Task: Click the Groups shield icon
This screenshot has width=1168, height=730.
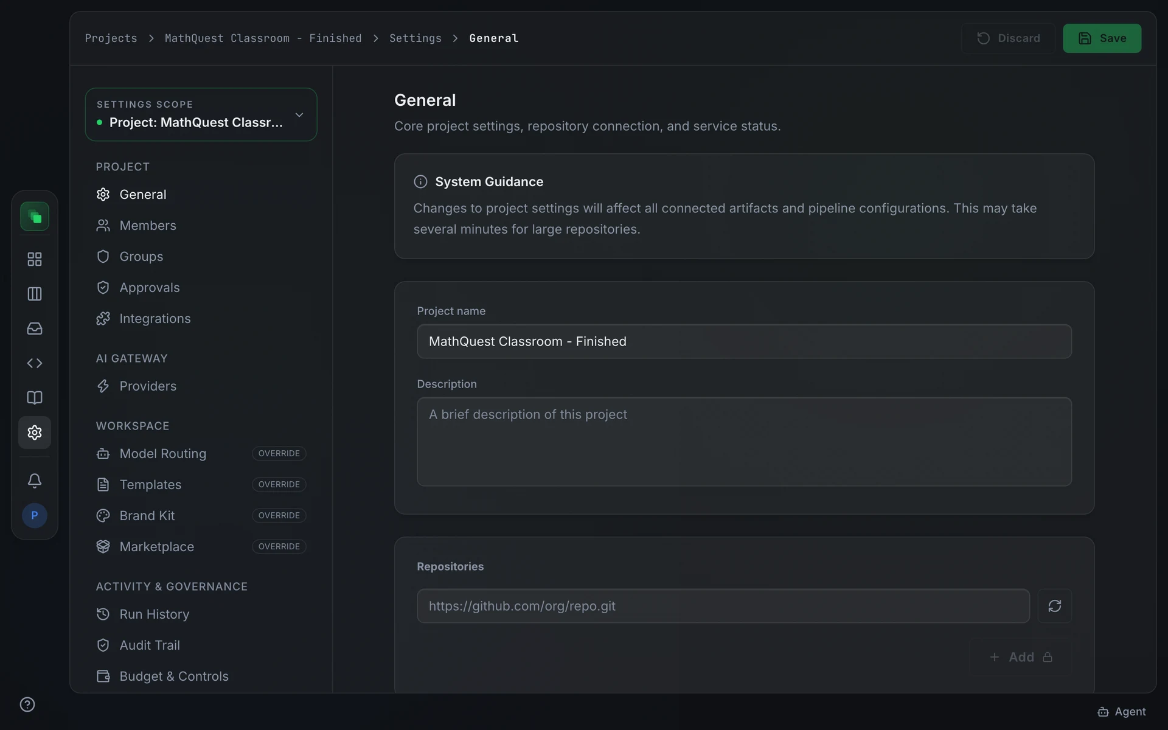Action: pyautogui.click(x=103, y=257)
